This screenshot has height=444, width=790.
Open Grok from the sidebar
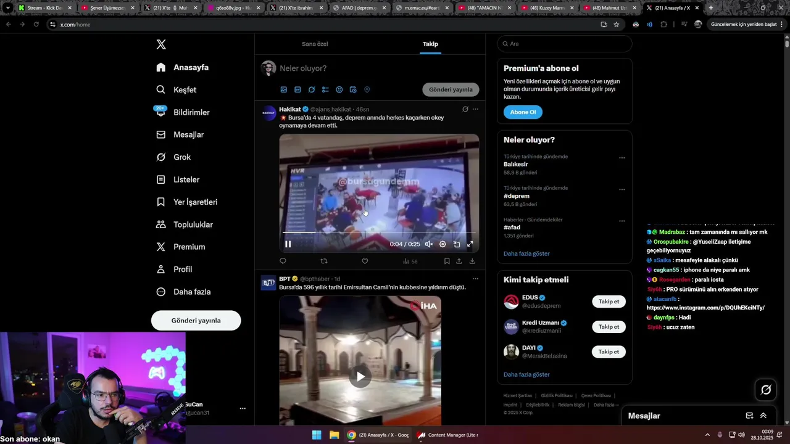coord(173,157)
